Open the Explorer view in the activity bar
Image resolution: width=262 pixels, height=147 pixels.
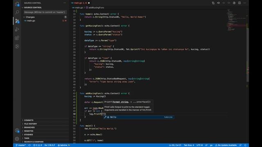17,4
